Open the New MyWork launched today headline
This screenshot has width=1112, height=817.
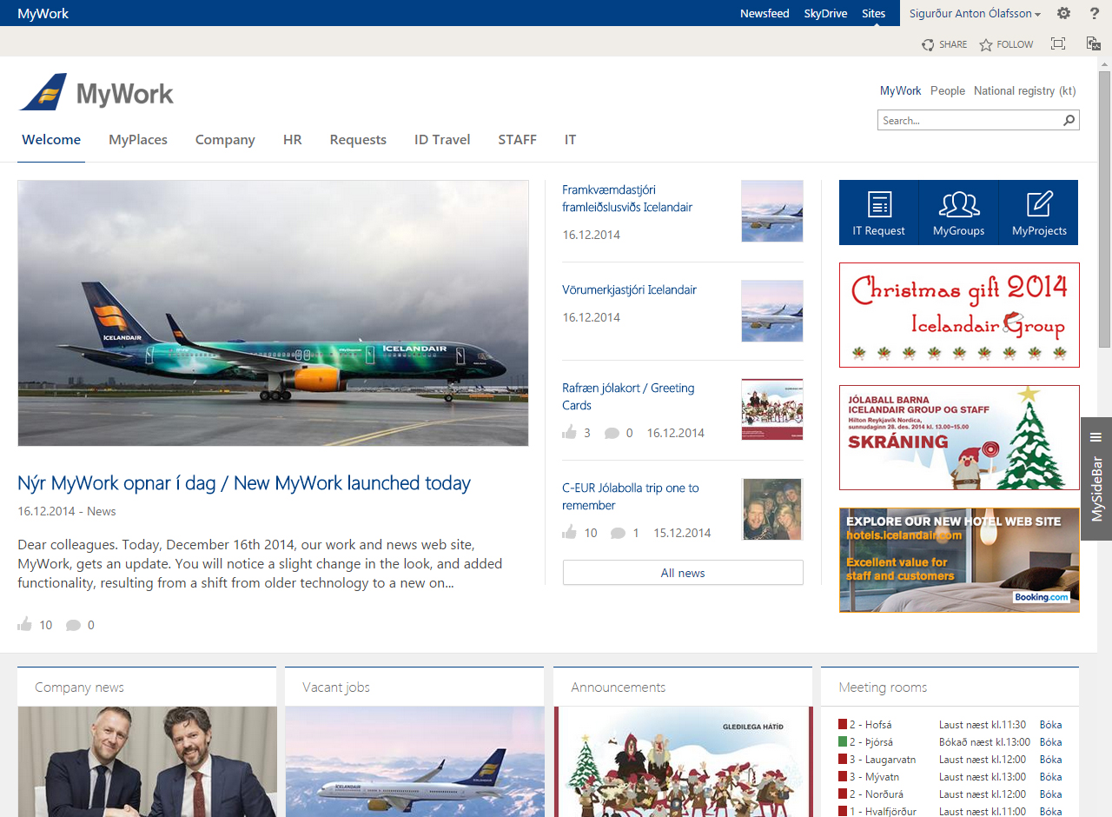[244, 483]
